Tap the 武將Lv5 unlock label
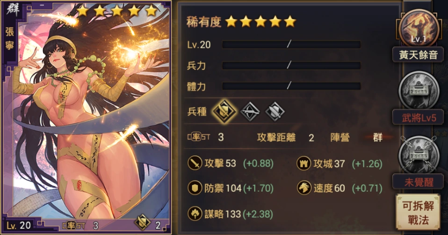Viewport: 448px width, 235px height. tap(418, 117)
